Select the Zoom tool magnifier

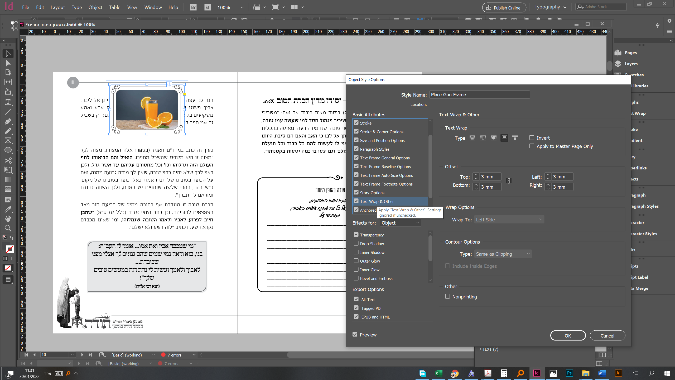(8, 228)
